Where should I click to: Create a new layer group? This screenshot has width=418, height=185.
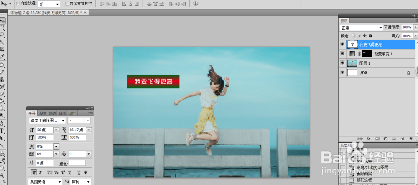pyautogui.click(x=394, y=138)
